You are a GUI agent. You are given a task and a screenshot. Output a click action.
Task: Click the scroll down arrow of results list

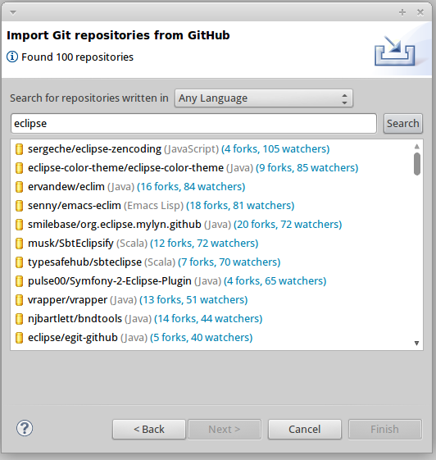(416, 343)
